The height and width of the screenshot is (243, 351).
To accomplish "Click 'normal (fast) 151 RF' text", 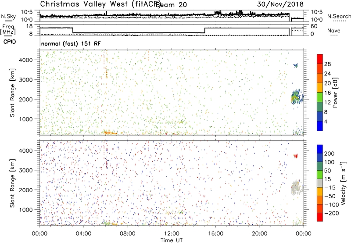I will [x=71, y=43].
